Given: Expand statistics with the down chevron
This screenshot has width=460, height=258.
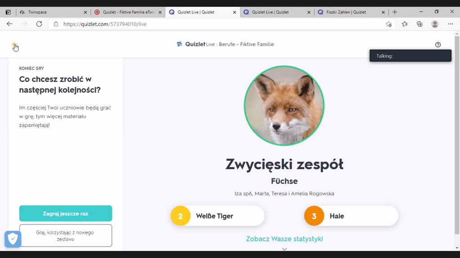Looking at the screenshot, I should [284, 249].
